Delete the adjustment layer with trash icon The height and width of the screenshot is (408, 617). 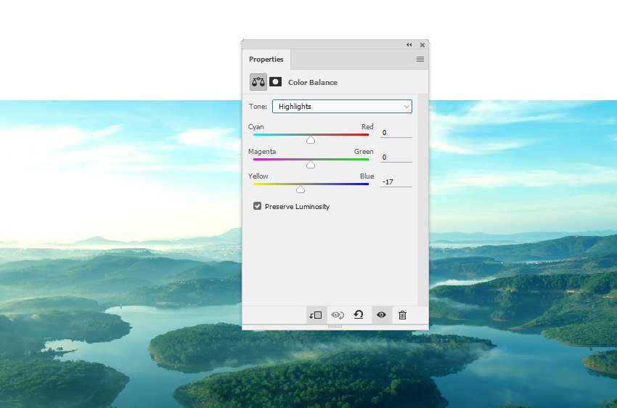pyautogui.click(x=402, y=315)
